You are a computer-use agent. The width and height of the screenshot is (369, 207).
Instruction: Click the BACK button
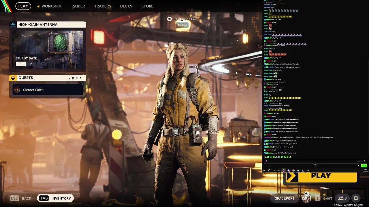click(x=27, y=198)
